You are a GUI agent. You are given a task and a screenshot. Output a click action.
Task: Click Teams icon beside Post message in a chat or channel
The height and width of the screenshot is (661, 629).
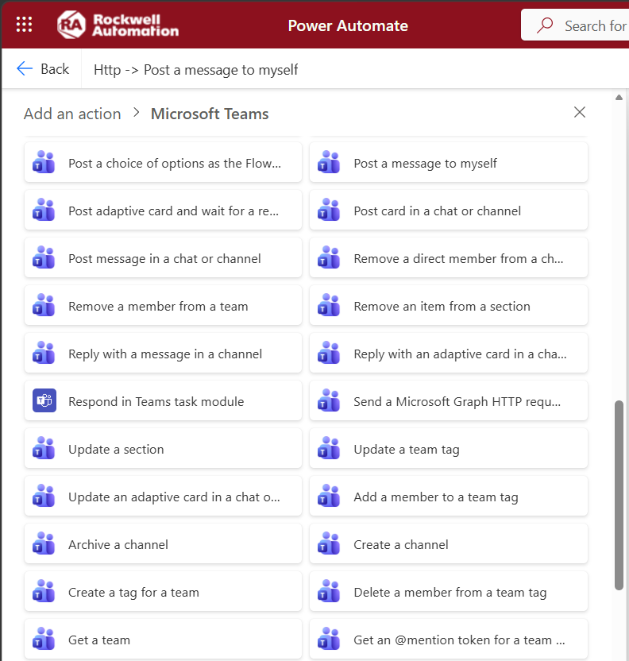tap(44, 257)
